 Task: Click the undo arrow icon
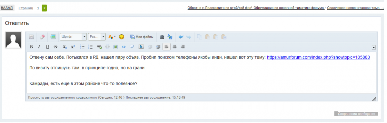(181, 37)
